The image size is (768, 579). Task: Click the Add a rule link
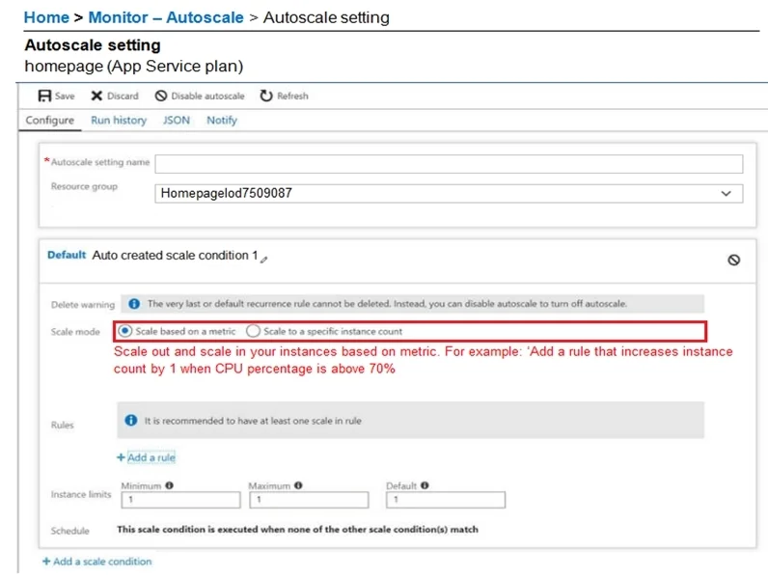(x=151, y=457)
